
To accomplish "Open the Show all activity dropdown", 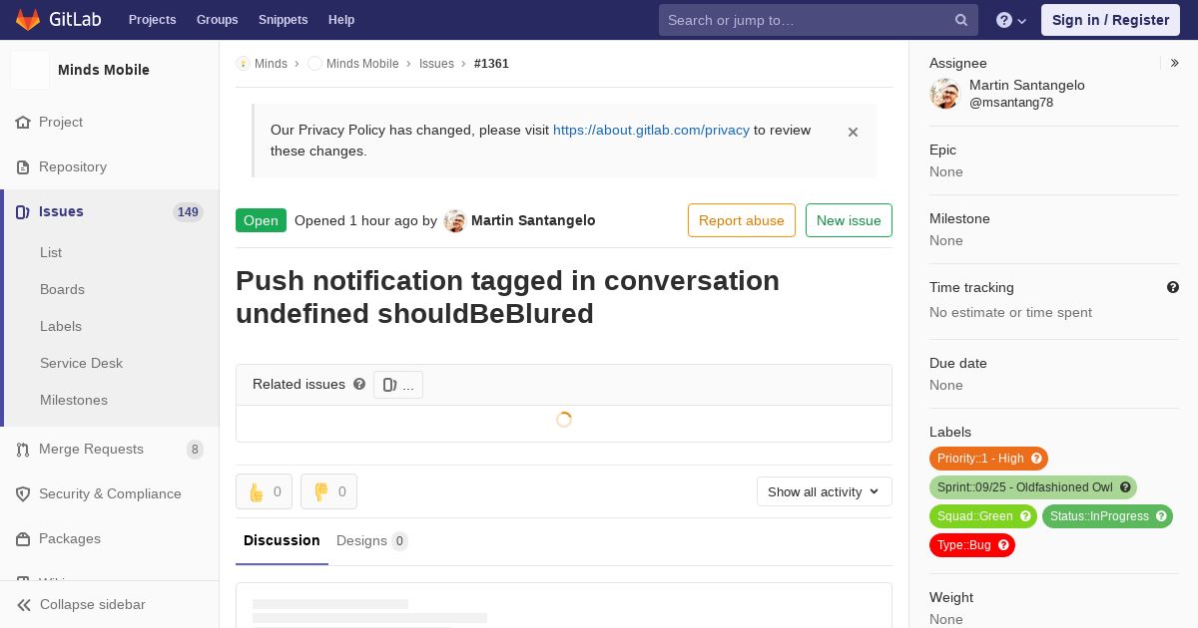I will (x=825, y=491).
